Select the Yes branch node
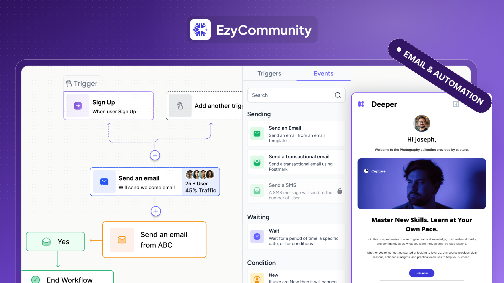This screenshot has height=283, width=504. tap(55, 242)
